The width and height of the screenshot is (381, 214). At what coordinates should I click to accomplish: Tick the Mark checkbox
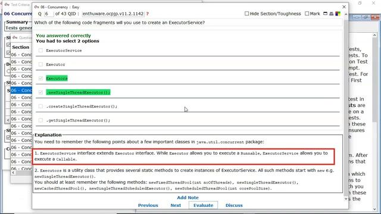point(307,14)
